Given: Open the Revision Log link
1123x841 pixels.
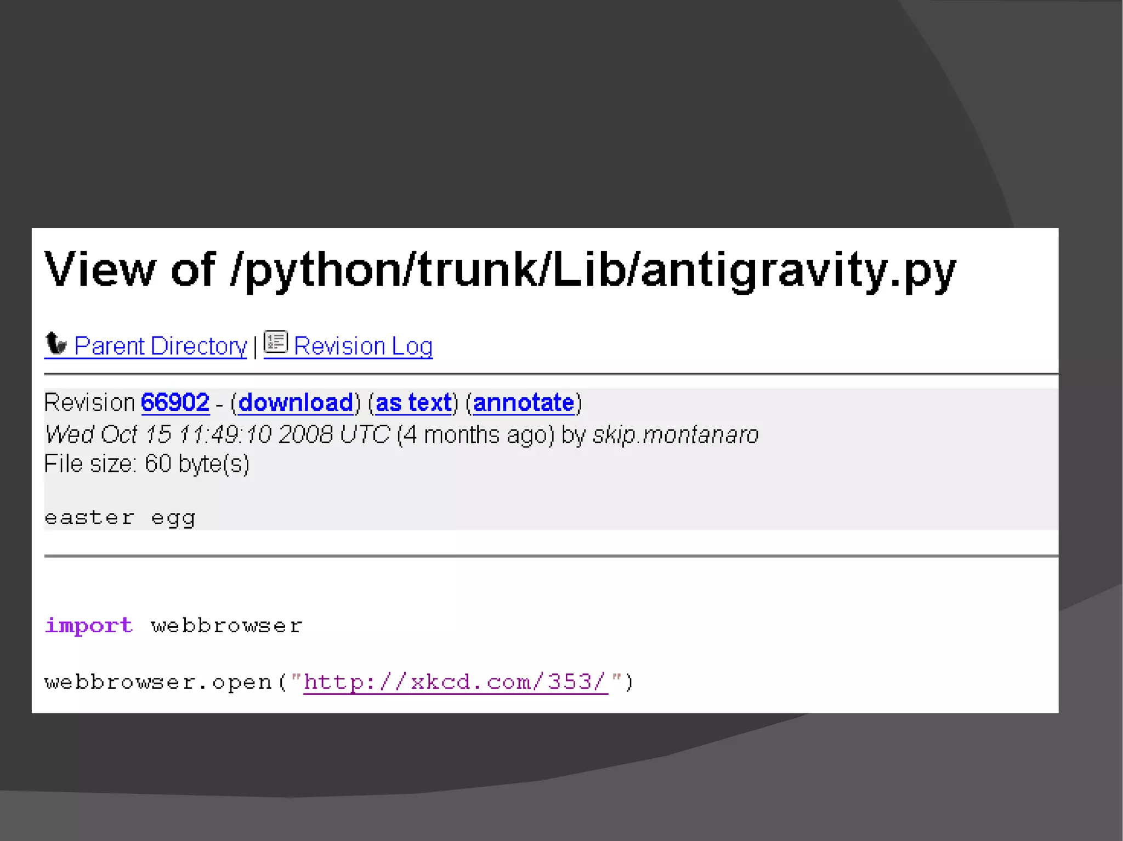Looking at the screenshot, I should pyautogui.click(x=363, y=346).
